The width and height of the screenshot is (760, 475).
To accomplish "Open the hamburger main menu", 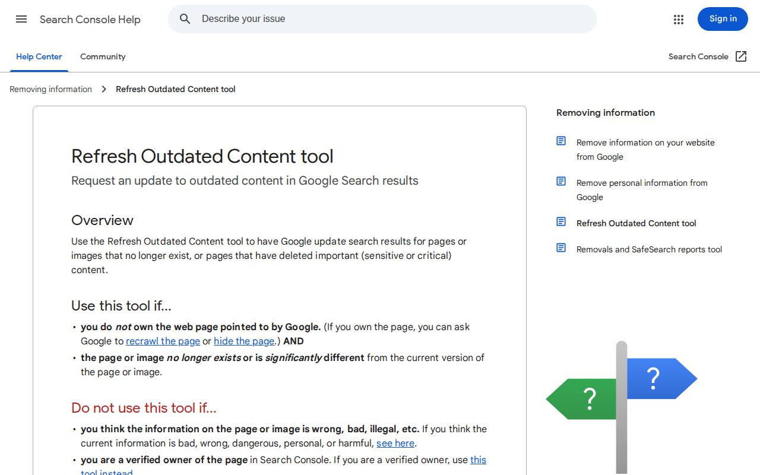I will coord(21,19).
